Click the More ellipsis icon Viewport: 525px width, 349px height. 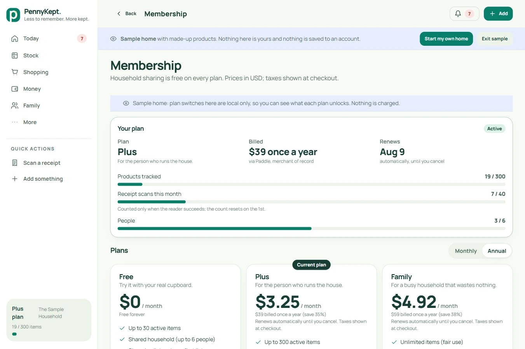pos(15,122)
